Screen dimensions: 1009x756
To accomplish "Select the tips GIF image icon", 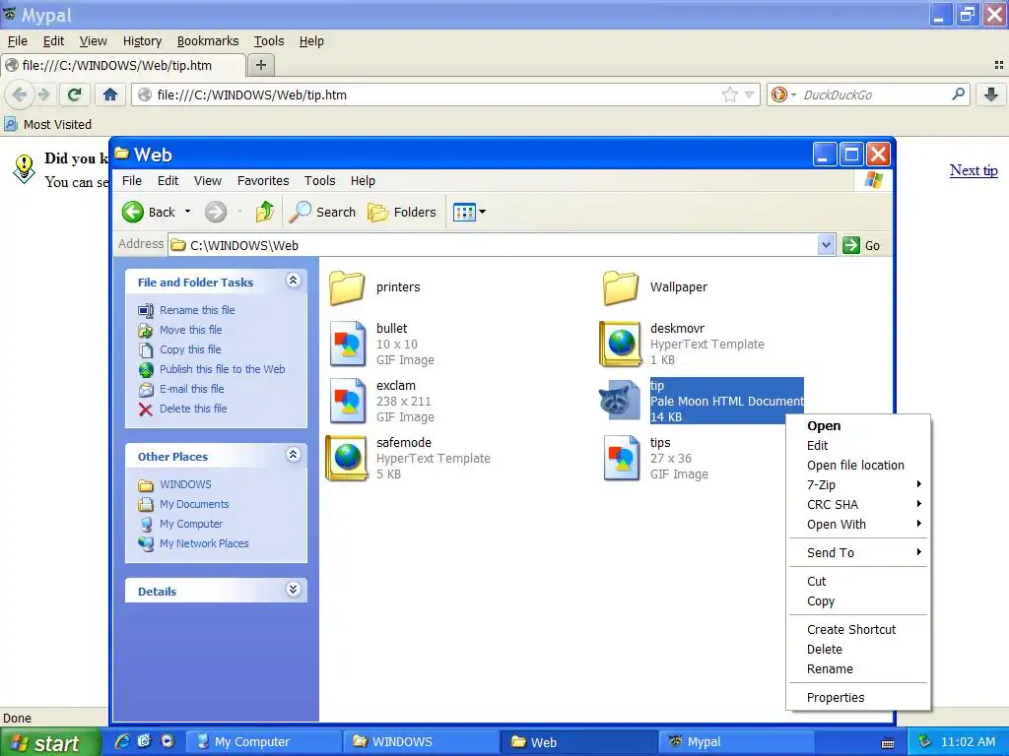I will (x=622, y=458).
